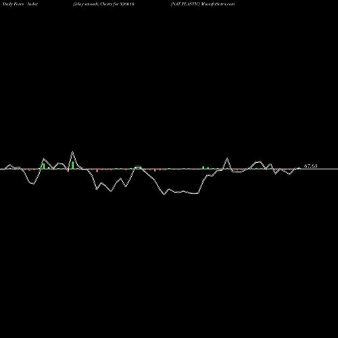This screenshot has width=338, height=338.
Task: Click the tallest green force index bar
Action: (x=73, y=165)
